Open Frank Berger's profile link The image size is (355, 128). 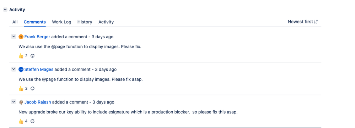37,37
